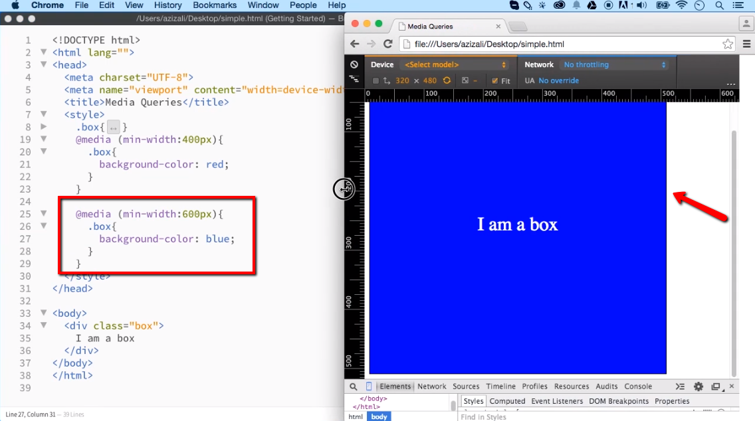Uncheck the Fit checkbox
This screenshot has width=755, height=421.
(494, 81)
